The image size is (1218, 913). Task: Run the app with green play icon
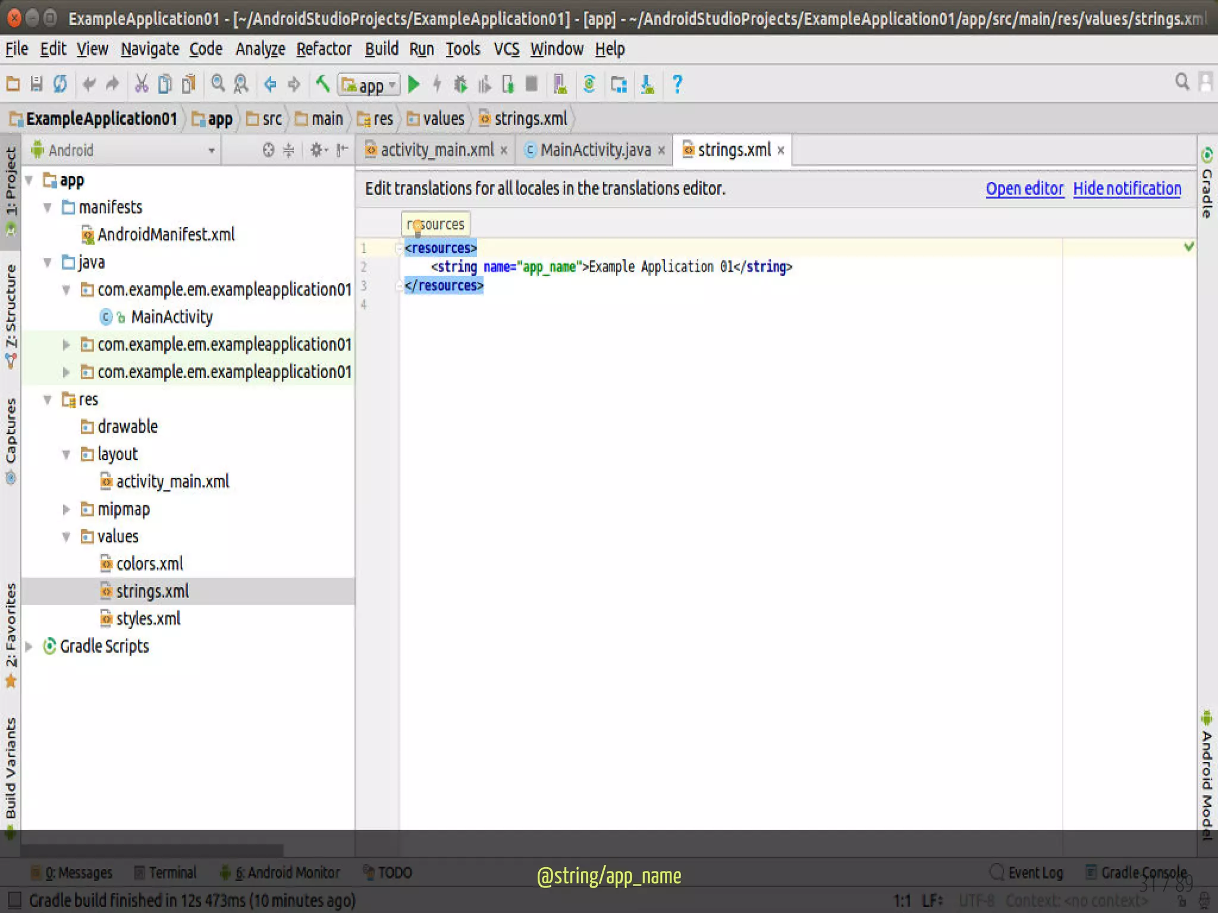pyautogui.click(x=414, y=84)
